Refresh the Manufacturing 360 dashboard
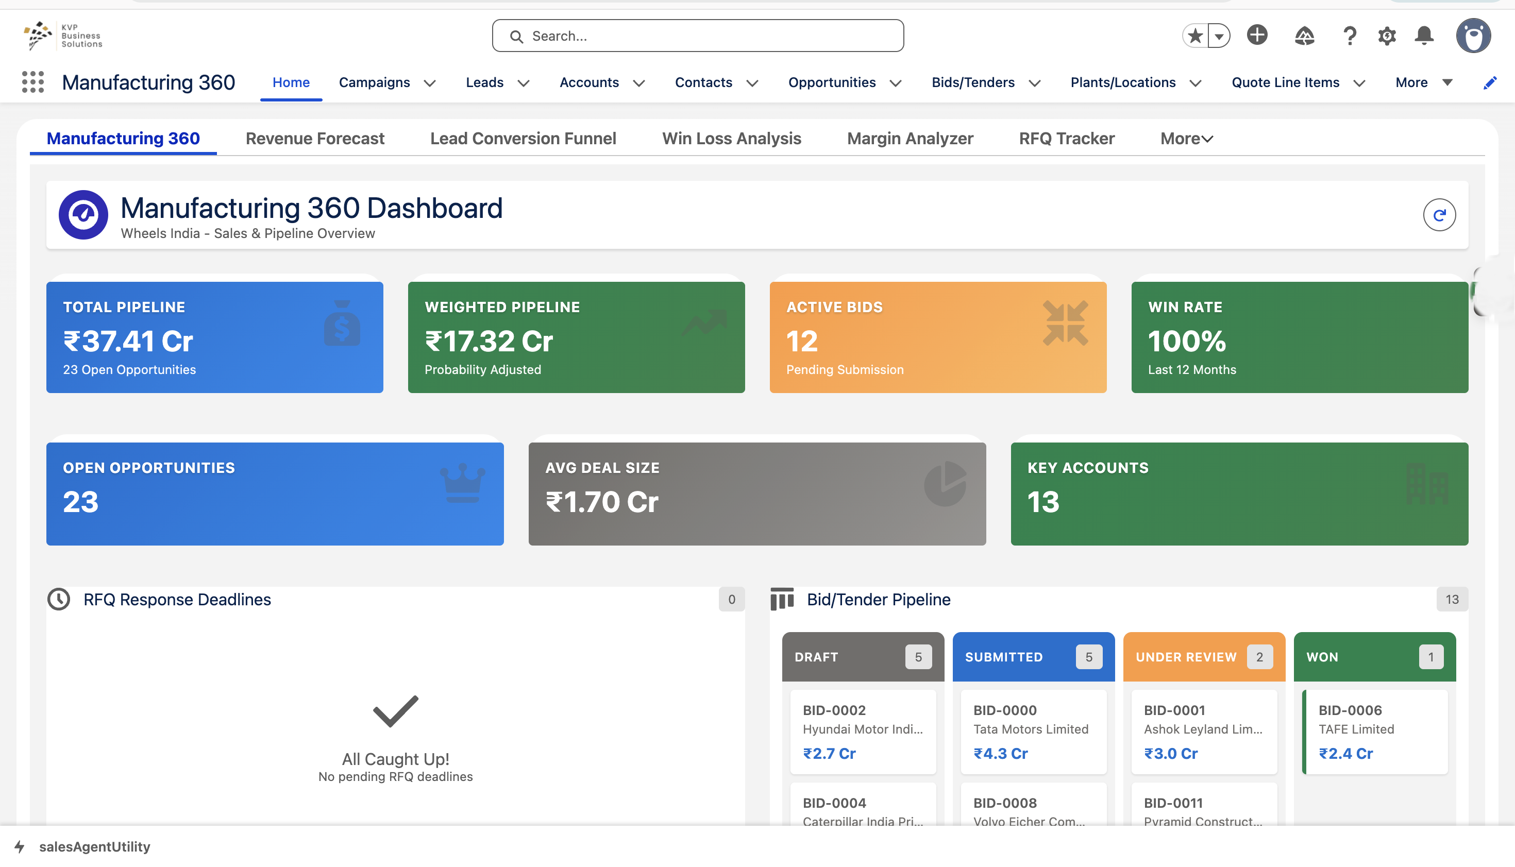1515x867 pixels. pos(1439,215)
